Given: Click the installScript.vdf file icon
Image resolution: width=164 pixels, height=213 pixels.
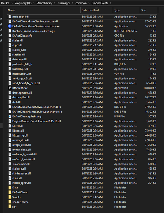Looking at the screenshot, I should click(10, 74).
